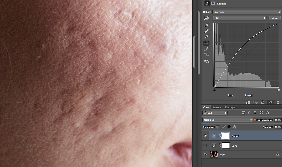Select the bottom-left curve end point
Image resolution: width=282 pixels, height=167 pixels.
click(215, 87)
